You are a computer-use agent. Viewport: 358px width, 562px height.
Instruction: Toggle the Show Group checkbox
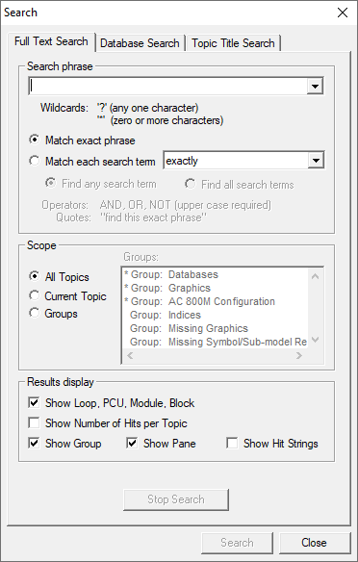click(34, 443)
